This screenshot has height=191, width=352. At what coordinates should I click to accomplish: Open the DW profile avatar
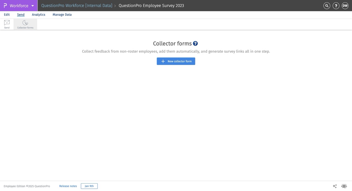point(345,5)
